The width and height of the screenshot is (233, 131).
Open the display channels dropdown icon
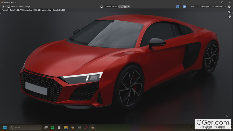tap(230, 7)
